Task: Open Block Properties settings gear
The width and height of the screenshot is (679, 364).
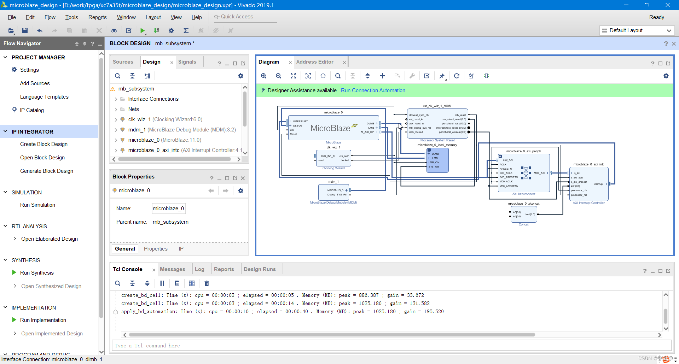Action: (240, 190)
